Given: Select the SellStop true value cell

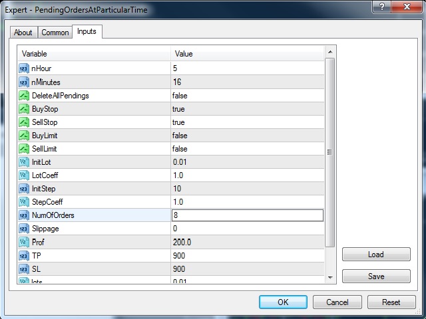Looking at the screenshot, I should point(246,122).
